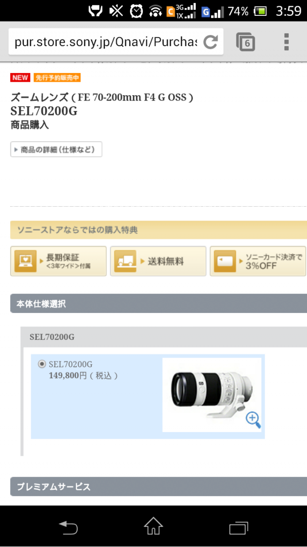Screen dimensions: 307x547
Task: Tap the Android back navigation icon
Action: click(x=68, y=527)
